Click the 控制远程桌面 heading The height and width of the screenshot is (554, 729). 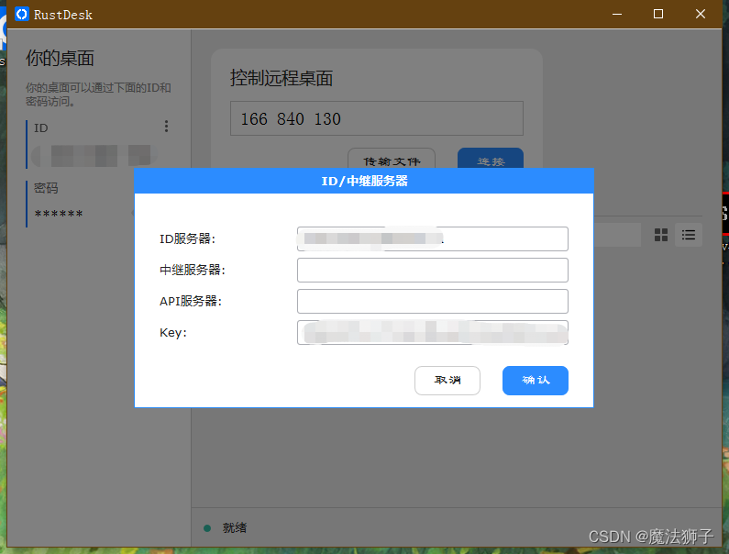[282, 78]
